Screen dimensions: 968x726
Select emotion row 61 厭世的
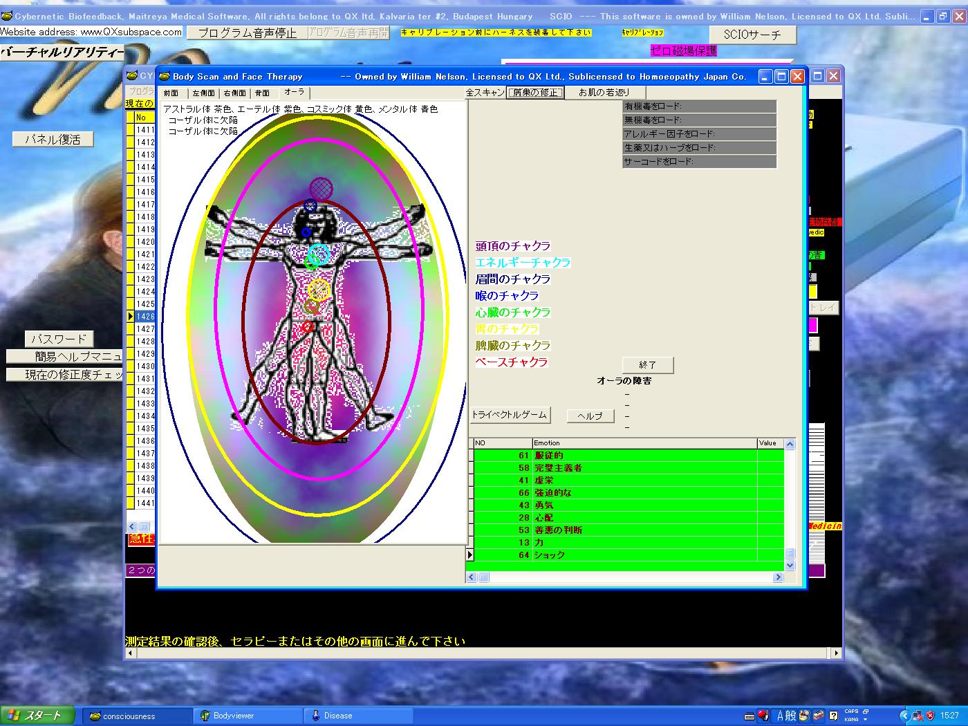point(629,456)
